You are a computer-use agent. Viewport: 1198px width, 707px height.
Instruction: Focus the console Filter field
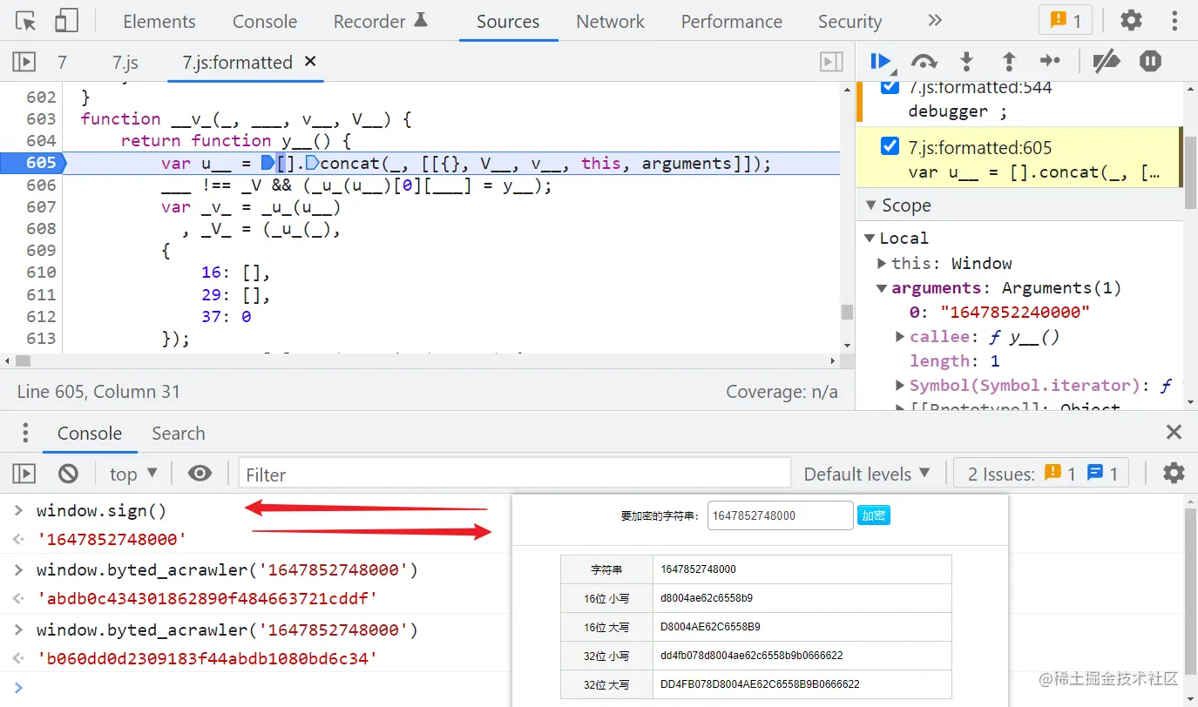click(x=514, y=475)
